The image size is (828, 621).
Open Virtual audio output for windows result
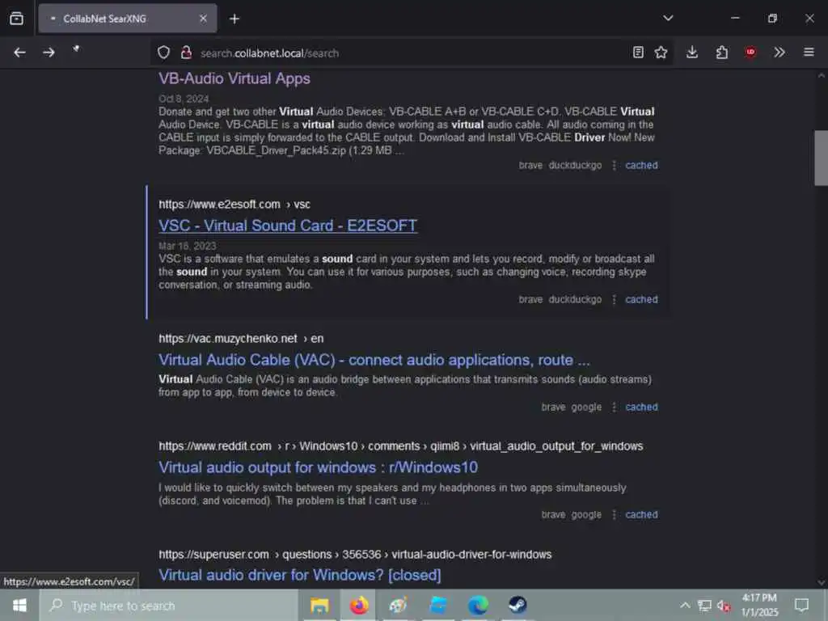[318, 467]
